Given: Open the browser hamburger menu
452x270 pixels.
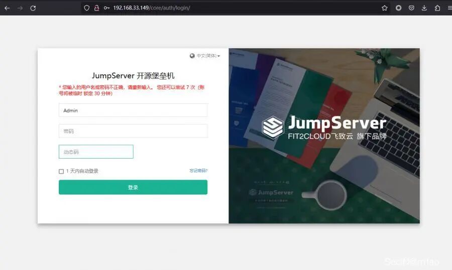Looking at the screenshot, I should [x=449, y=8].
